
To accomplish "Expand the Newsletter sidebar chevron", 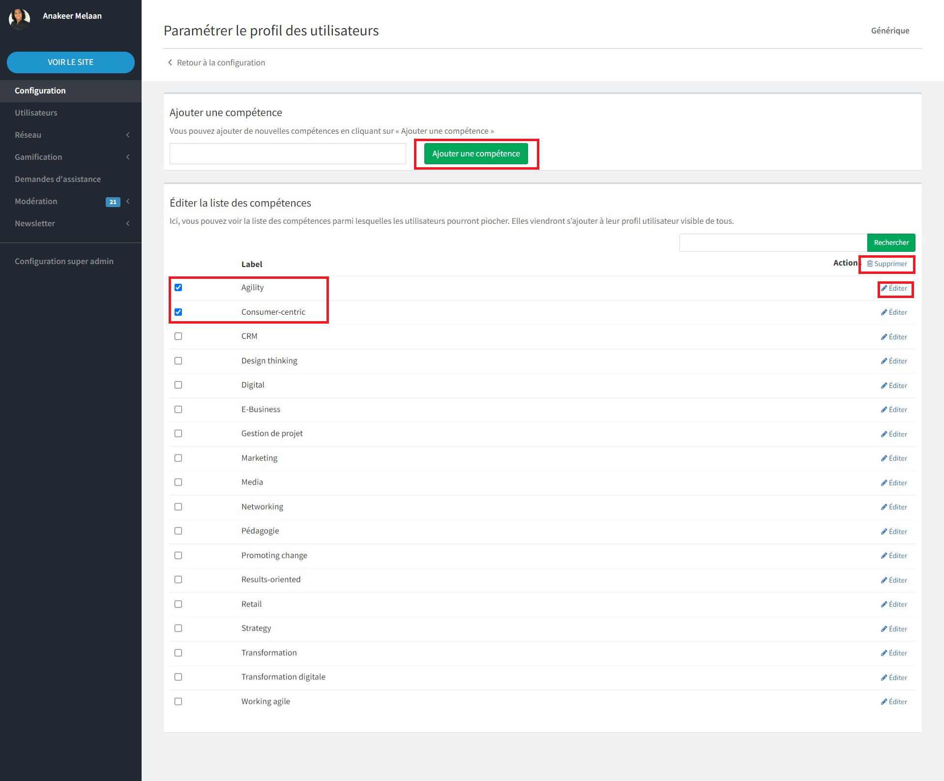I will click(x=128, y=223).
